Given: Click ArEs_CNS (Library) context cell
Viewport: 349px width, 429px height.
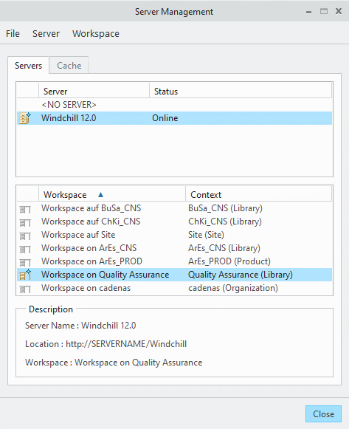Looking at the screenshot, I should 224,248.
